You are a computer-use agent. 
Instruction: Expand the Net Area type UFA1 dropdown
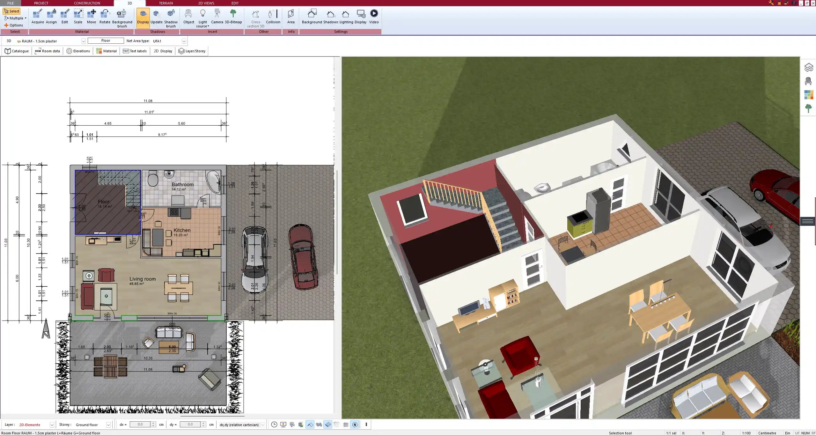point(184,41)
